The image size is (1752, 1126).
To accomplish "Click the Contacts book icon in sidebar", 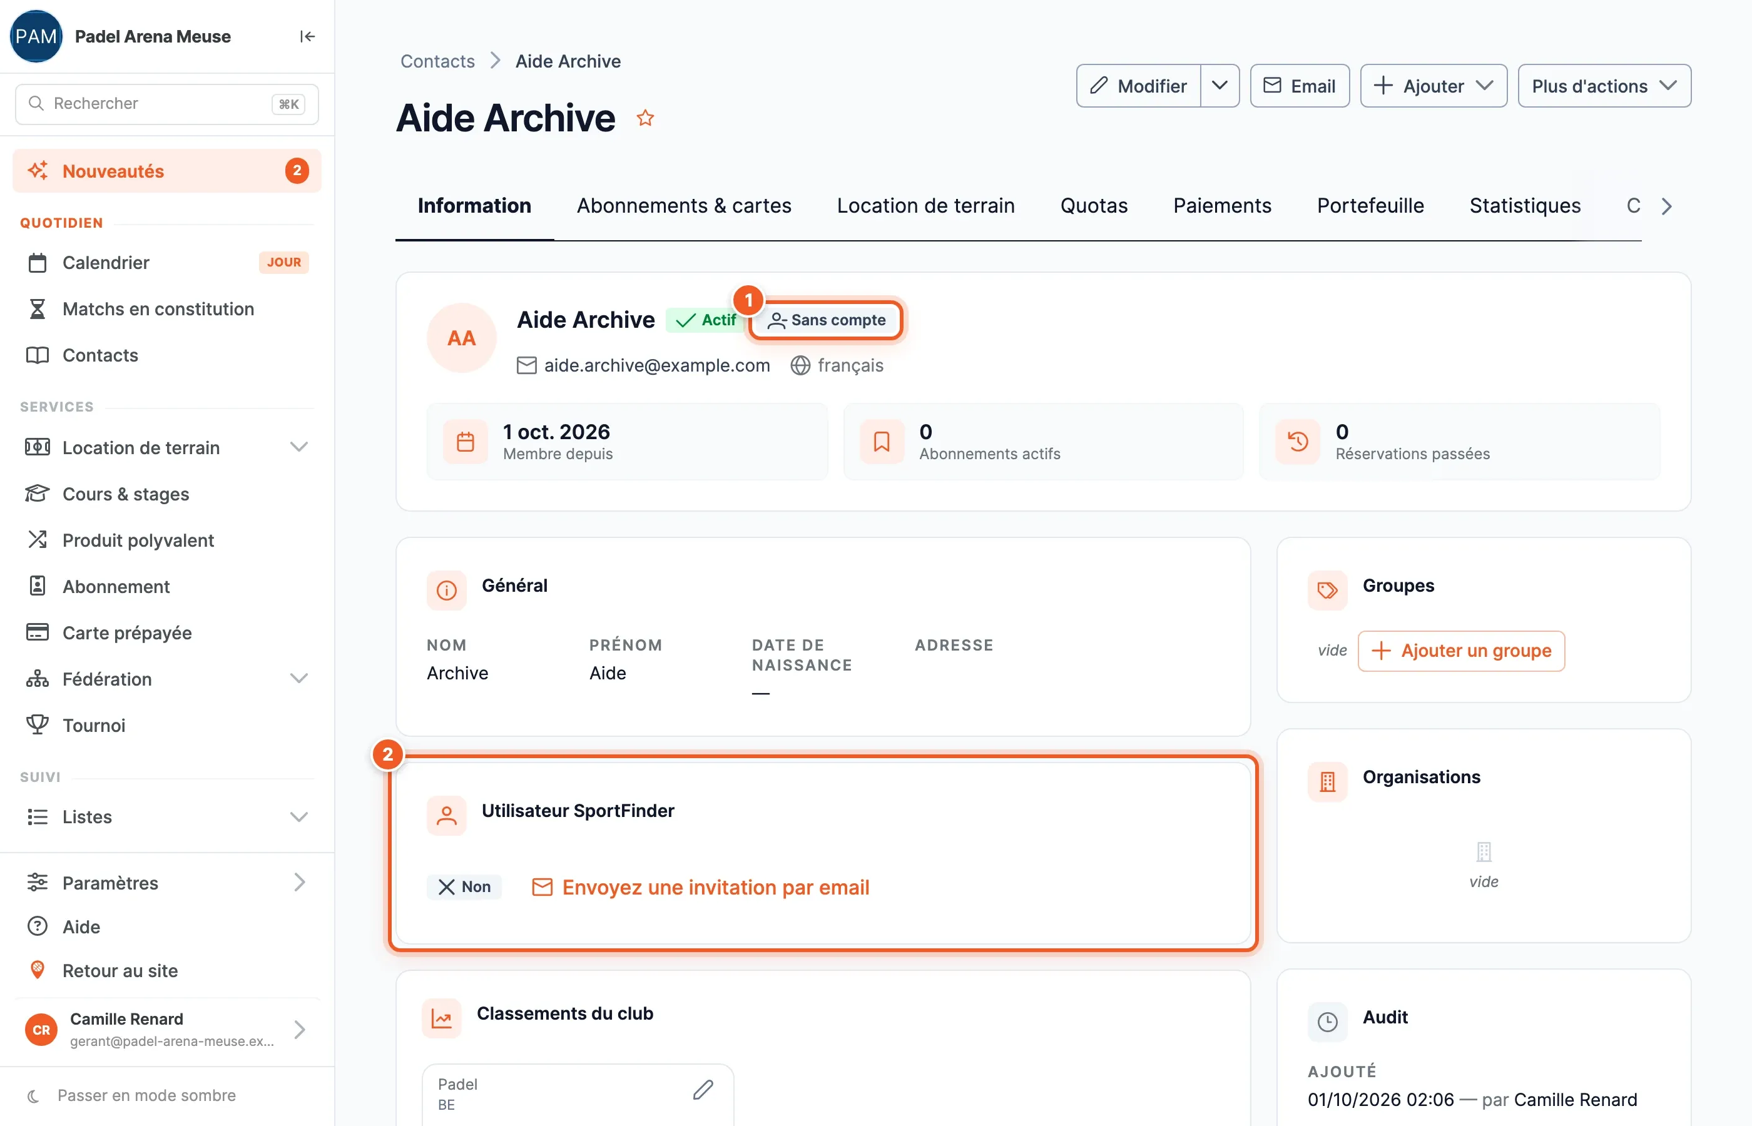I will click(38, 355).
